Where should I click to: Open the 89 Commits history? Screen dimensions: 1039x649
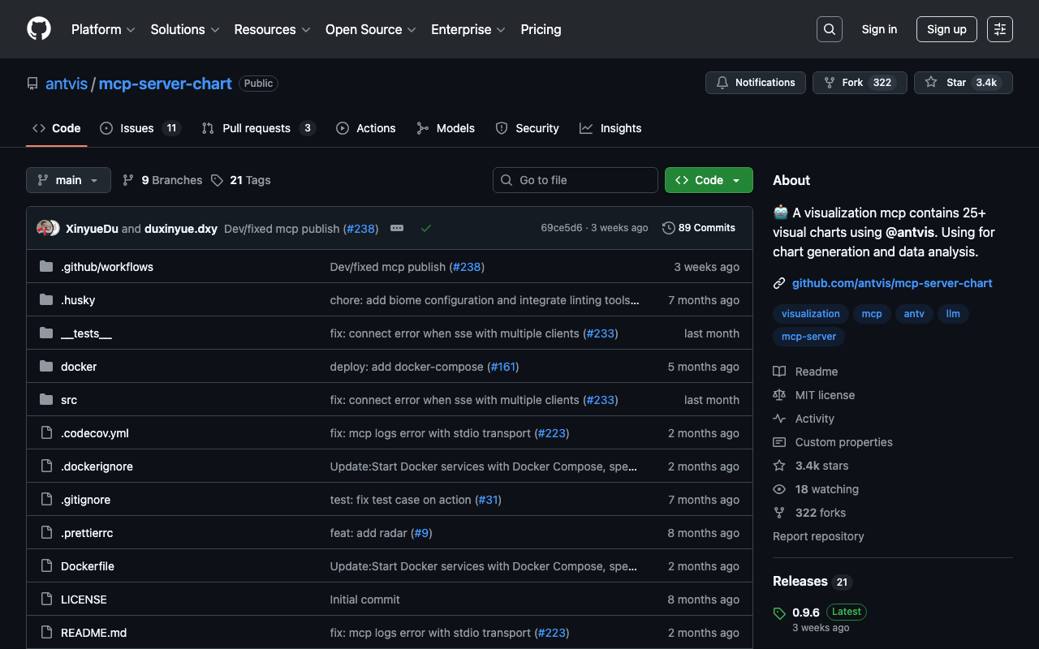point(699,228)
